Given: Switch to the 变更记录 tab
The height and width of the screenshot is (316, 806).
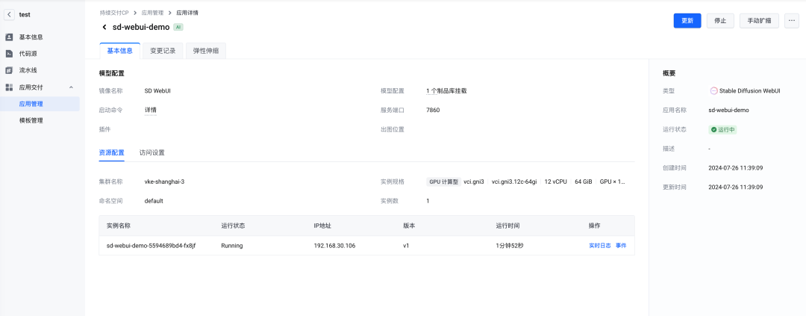Looking at the screenshot, I should tap(162, 51).
